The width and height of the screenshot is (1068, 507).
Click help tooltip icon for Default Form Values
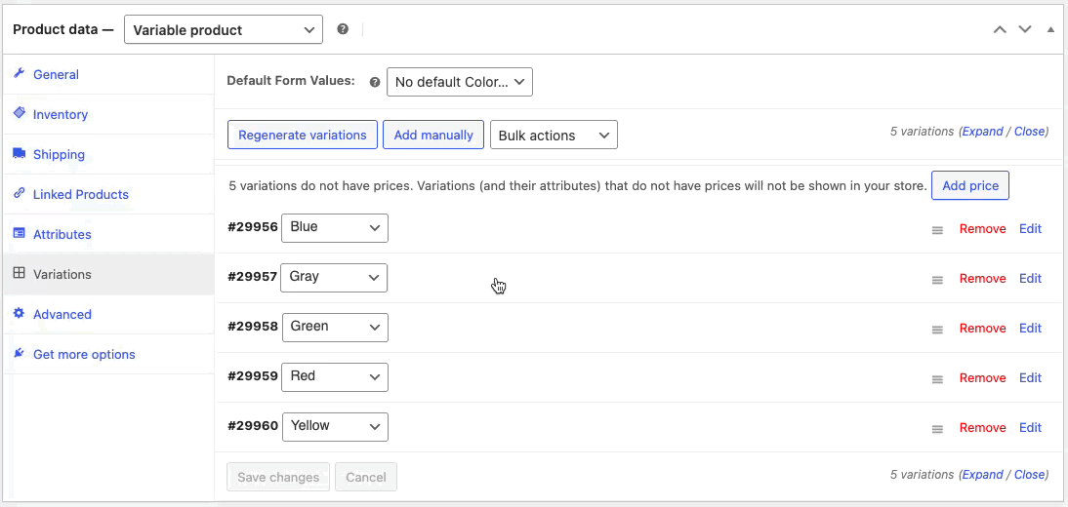(375, 82)
